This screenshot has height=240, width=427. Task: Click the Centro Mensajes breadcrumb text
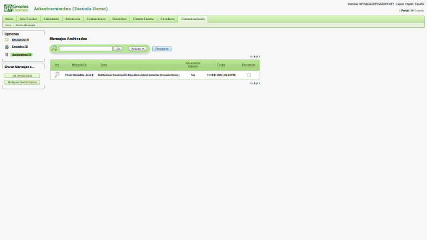point(25,25)
